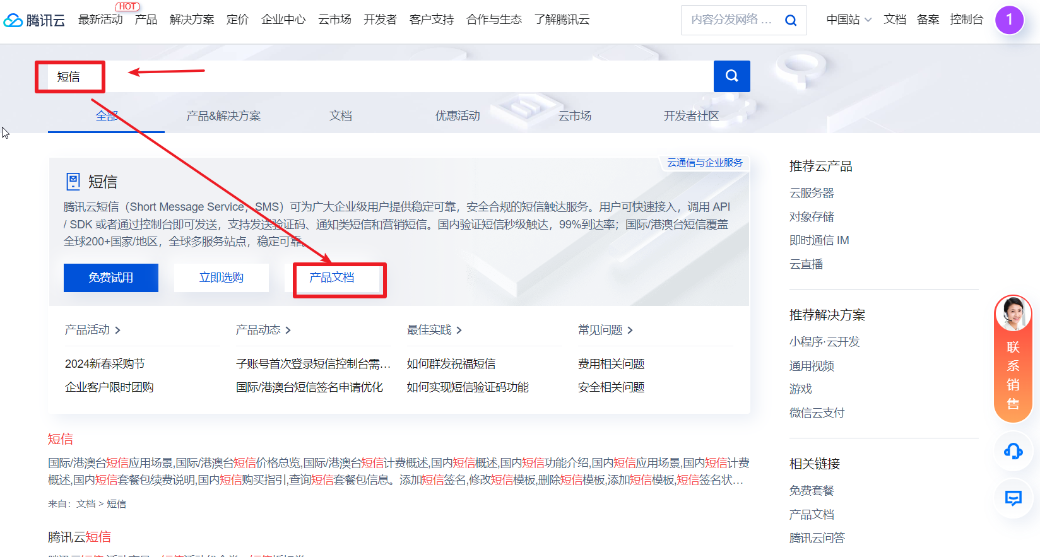Open 国际/港澳台短信签名申请优化 link
1040x557 pixels.
coord(309,387)
